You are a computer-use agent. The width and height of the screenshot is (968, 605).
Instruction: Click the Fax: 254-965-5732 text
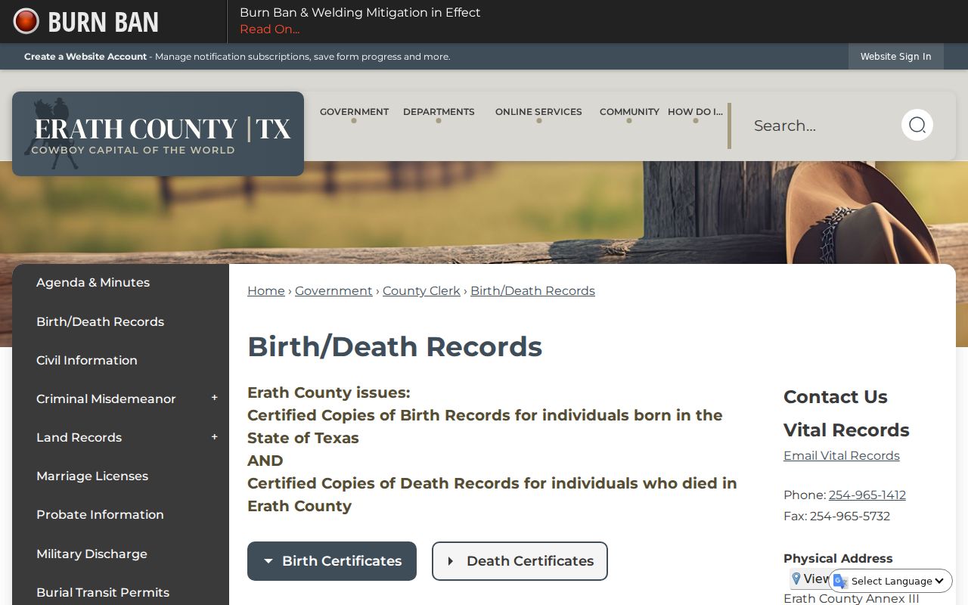836,516
